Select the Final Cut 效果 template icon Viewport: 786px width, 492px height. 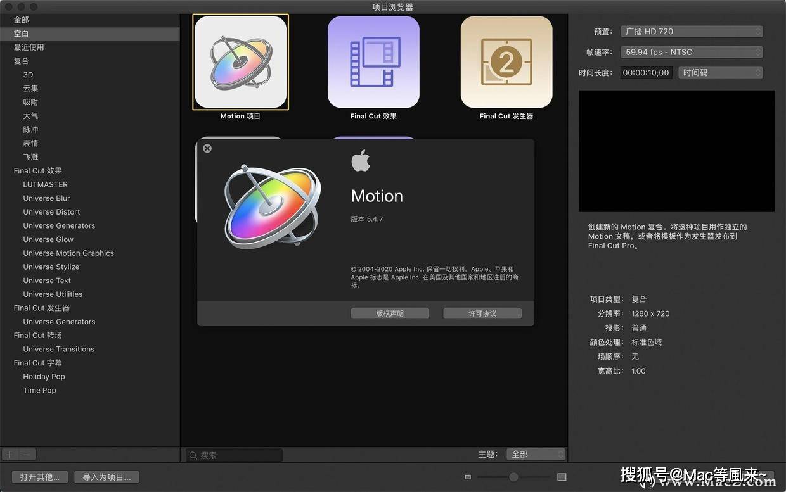[373, 62]
